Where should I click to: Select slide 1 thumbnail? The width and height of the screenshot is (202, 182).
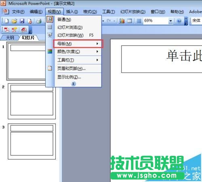click(26, 61)
